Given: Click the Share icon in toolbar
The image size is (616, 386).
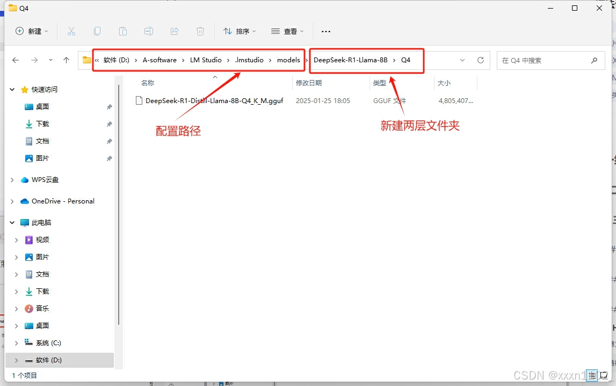Looking at the screenshot, I should tap(175, 32).
